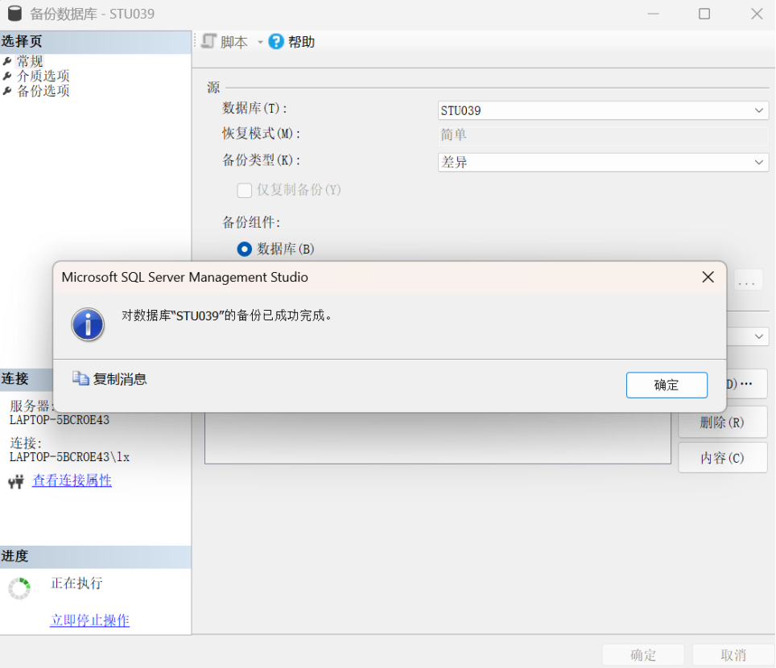Minimize the 备份数据库 window
The height and width of the screenshot is (668, 776).
point(654,14)
